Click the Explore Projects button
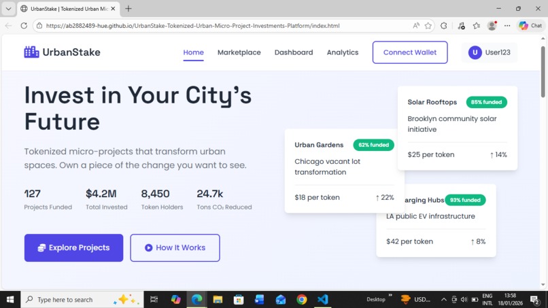 [x=73, y=247]
